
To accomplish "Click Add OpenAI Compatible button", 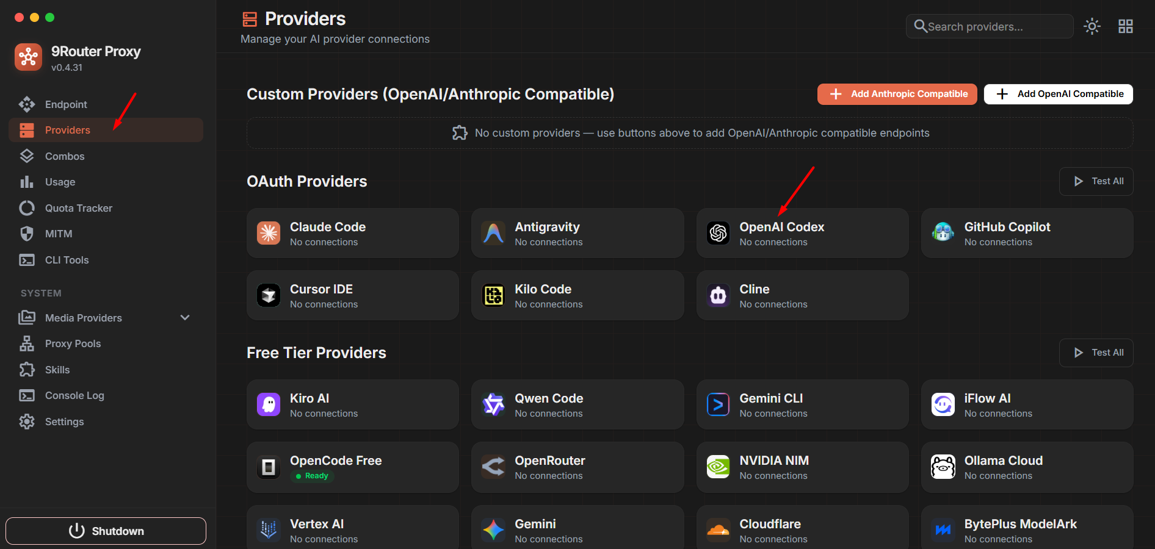I will click(1059, 94).
